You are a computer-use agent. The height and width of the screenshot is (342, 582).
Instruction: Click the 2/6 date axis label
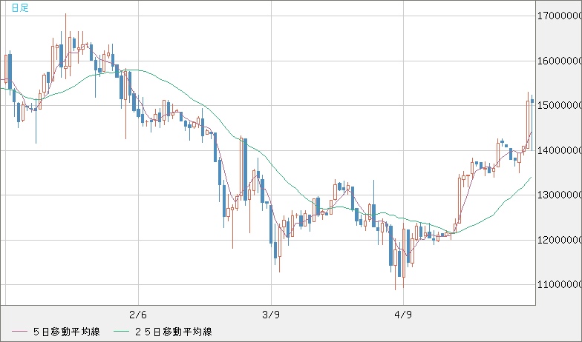(138, 315)
